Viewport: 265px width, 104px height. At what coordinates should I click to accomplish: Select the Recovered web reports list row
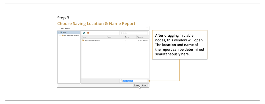[104, 40]
